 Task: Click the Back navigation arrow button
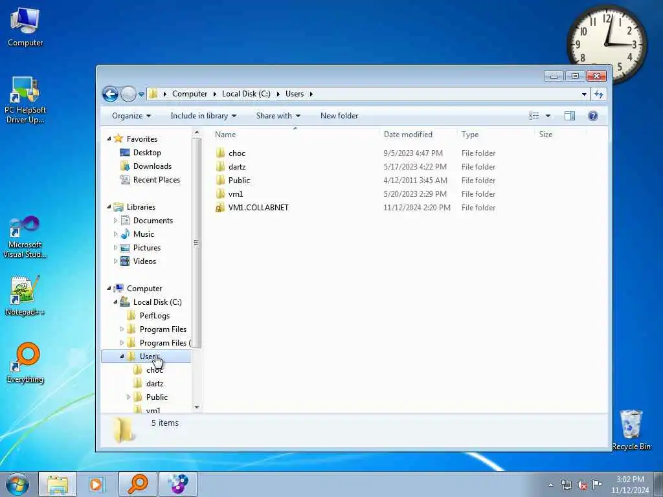coord(110,94)
